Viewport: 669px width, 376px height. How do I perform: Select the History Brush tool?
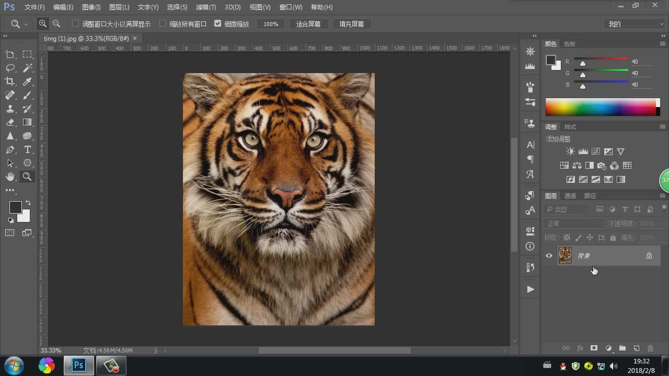point(27,109)
